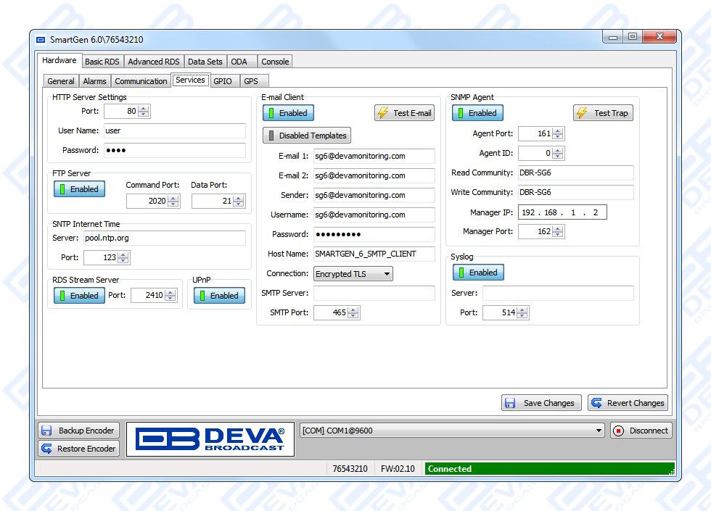The width and height of the screenshot is (711, 511).
Task: Click Save Changes floppy disk button
Action: click(541, 403)
